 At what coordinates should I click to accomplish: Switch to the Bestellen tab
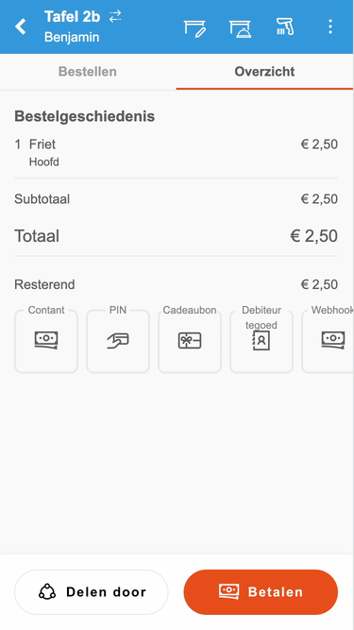(x=88, y=72)
